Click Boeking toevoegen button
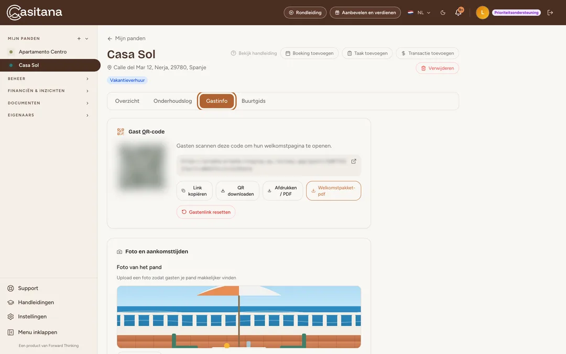 click(x=309, y=53)
